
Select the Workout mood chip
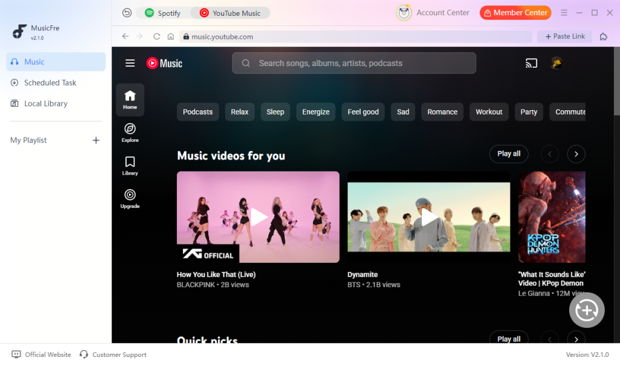tap(489, 112)
